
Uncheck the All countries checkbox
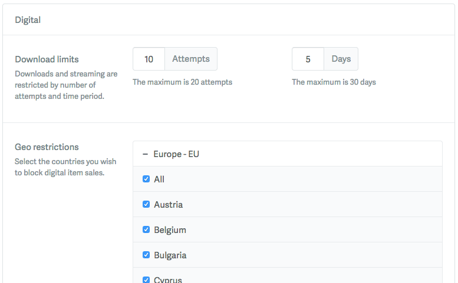click(x=146, y=179)
